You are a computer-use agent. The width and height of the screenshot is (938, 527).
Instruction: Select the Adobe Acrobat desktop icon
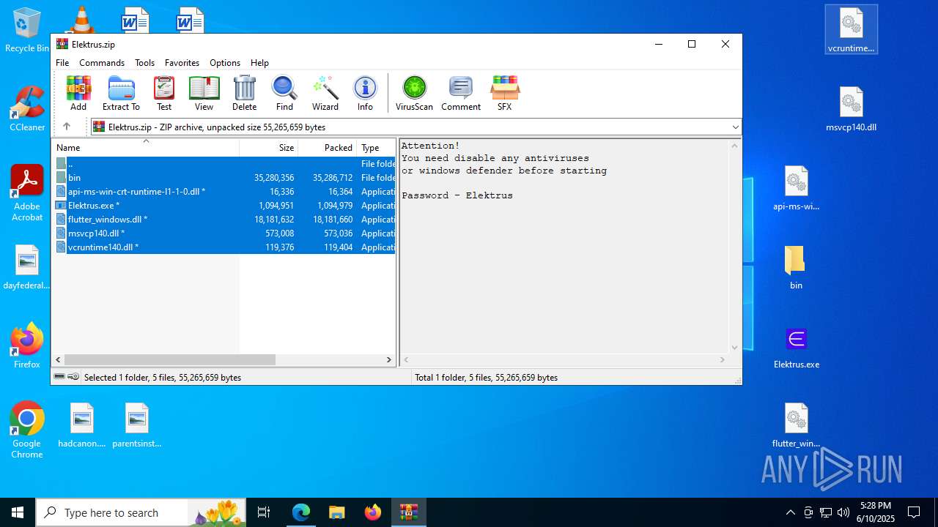(x=27, y=193)
